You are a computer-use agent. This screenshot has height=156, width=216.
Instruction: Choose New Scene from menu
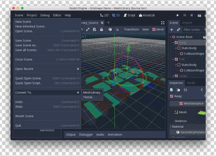(x=48, y=22)
